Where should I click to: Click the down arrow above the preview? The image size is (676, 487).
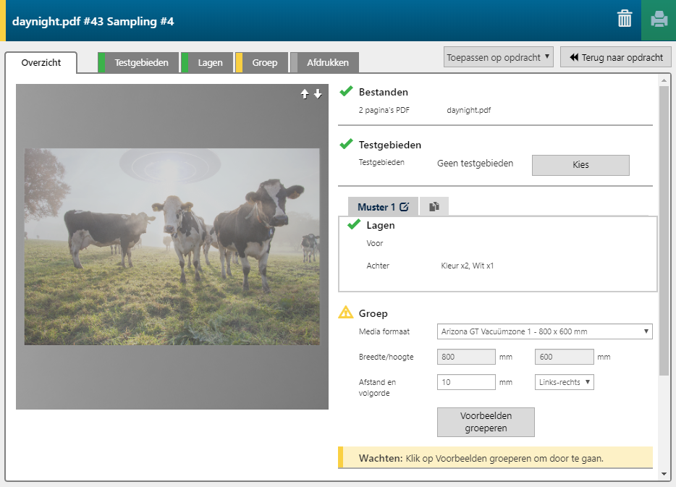(x=318, y=94)
